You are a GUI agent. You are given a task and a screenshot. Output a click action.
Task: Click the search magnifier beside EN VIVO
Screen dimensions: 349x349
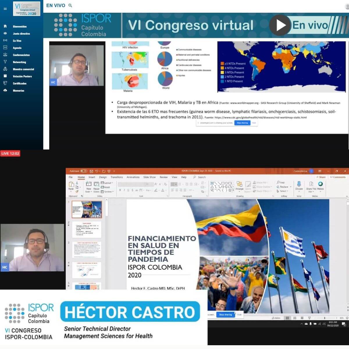coord(70,6)
